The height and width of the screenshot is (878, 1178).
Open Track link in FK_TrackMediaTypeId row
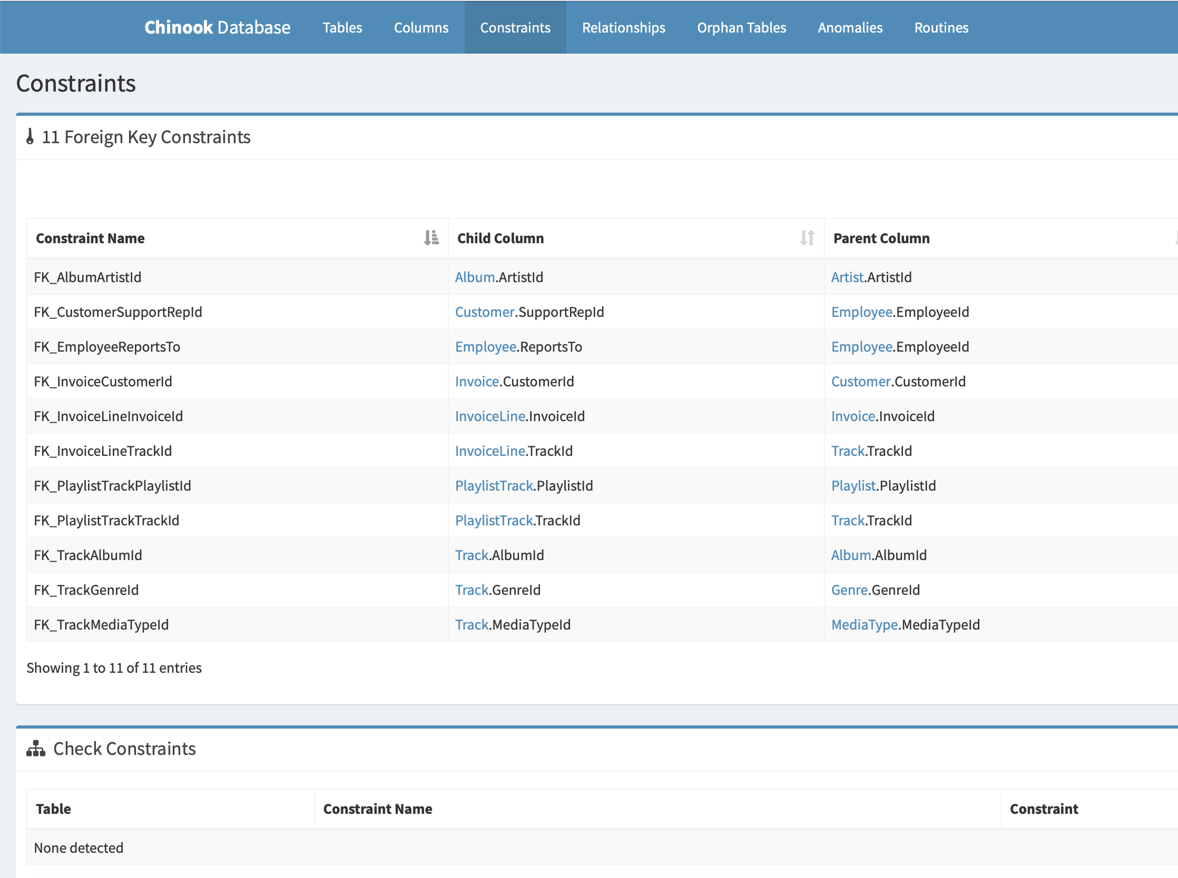(471, 625)
